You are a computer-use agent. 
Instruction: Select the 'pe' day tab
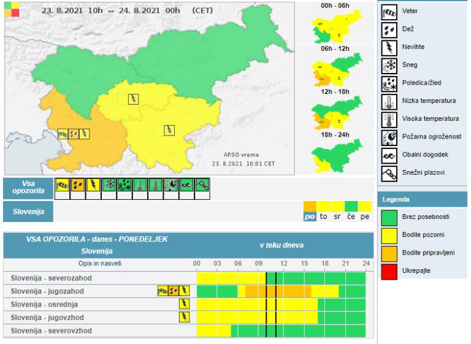(x=366, y=216)
